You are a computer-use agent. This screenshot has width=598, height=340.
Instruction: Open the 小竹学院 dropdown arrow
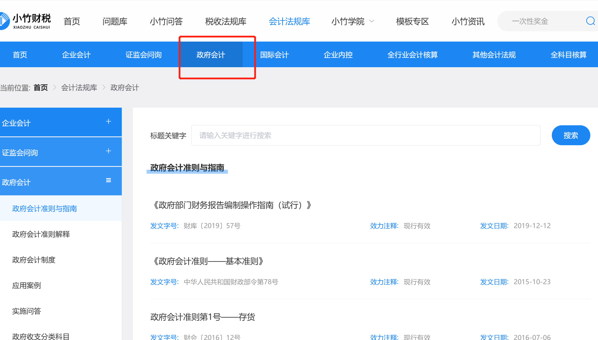pos(372,21)
